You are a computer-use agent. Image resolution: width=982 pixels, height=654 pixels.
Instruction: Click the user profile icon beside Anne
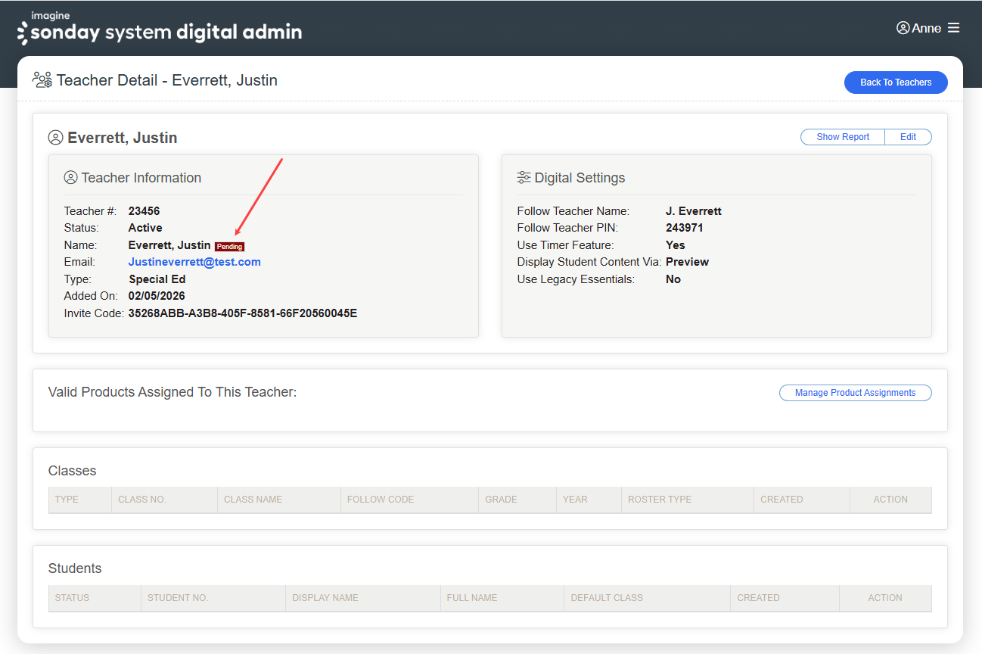pos(903,28)
